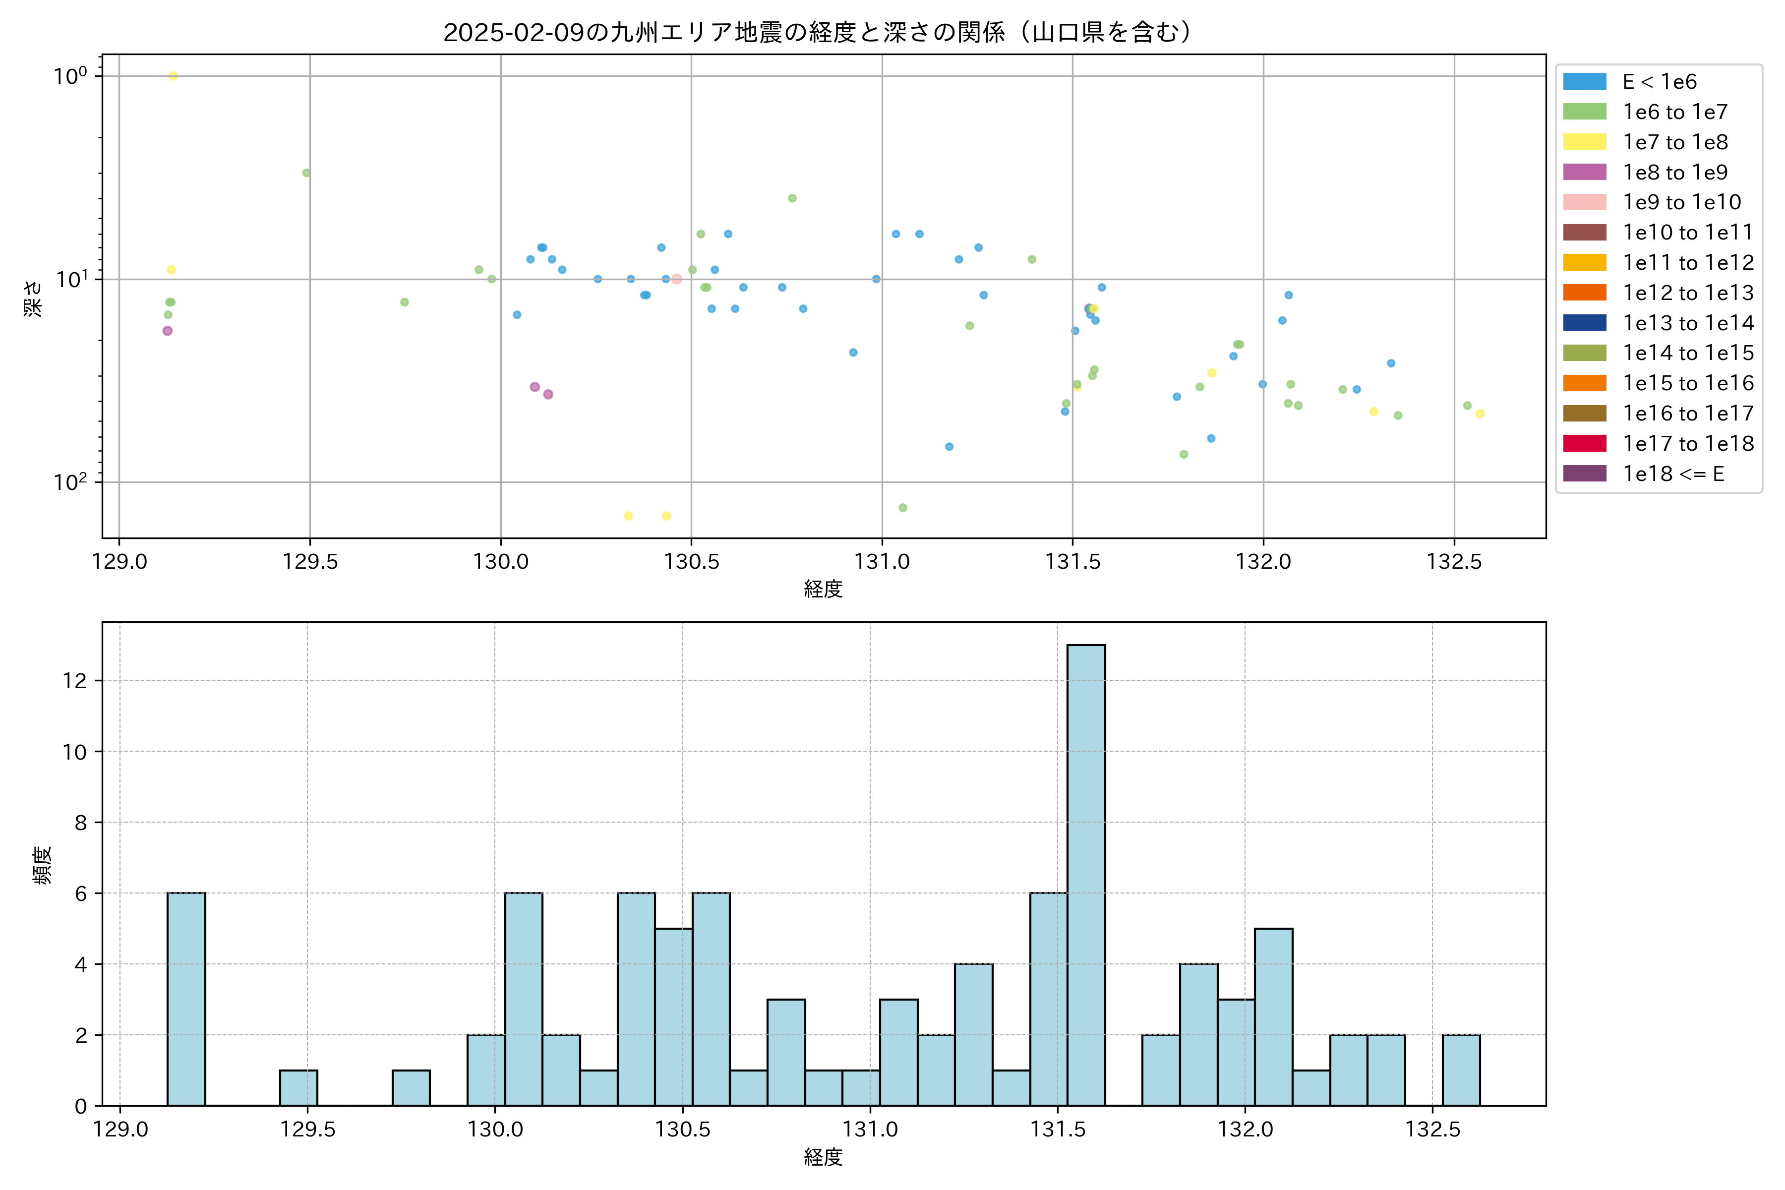Click the blue 'E < 1e6' legend swatch

point(1585,82)
